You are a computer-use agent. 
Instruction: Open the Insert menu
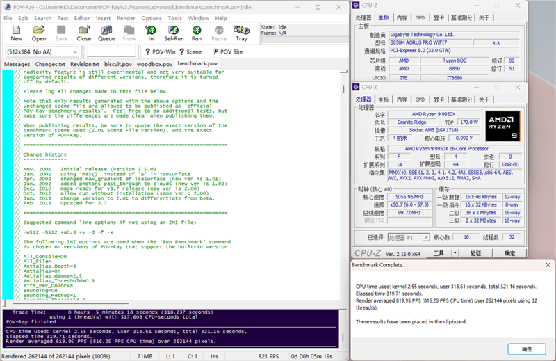(x=103, y=18)
